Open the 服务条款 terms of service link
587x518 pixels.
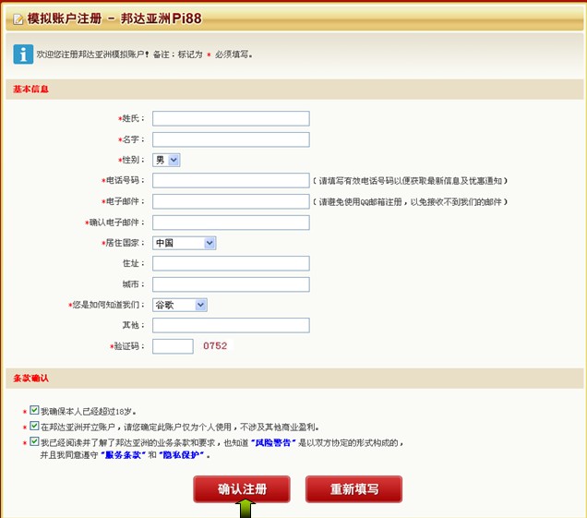pos(123,455)
